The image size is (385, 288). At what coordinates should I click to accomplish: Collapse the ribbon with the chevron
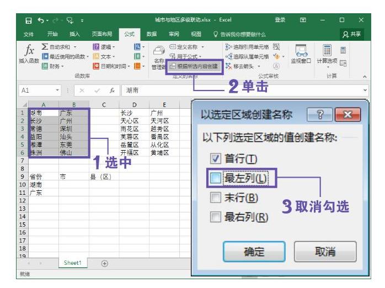(x=365, y=77)
